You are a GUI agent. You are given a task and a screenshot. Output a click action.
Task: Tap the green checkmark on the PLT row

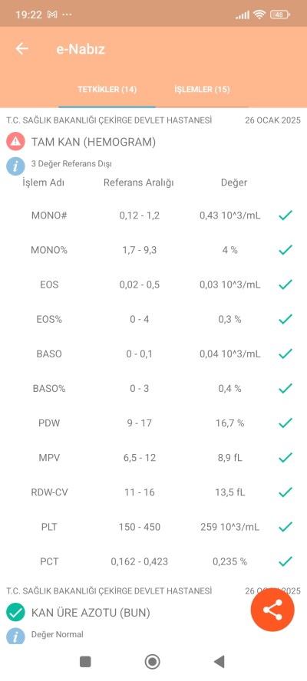pyautogui.click(x=286, y=527)
